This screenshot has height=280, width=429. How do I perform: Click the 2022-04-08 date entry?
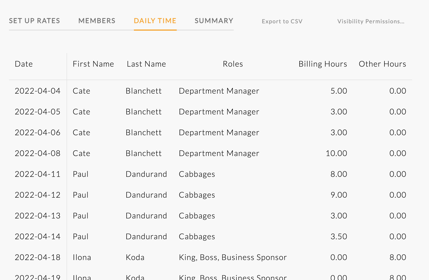click(37, 153)
